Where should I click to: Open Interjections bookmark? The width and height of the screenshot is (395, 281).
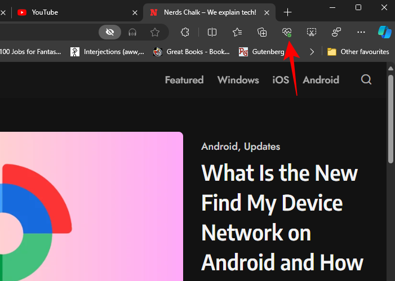[x=107, y=52]
